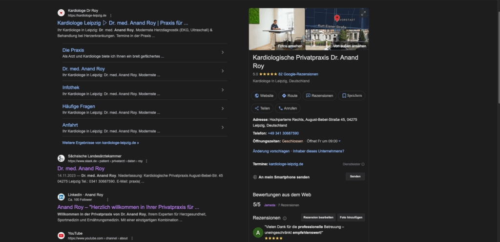Open the Häufige Fragen sitelink
The width and height of the screenshot is (500, 242).
pyautogui.click(x=79, y=106)
